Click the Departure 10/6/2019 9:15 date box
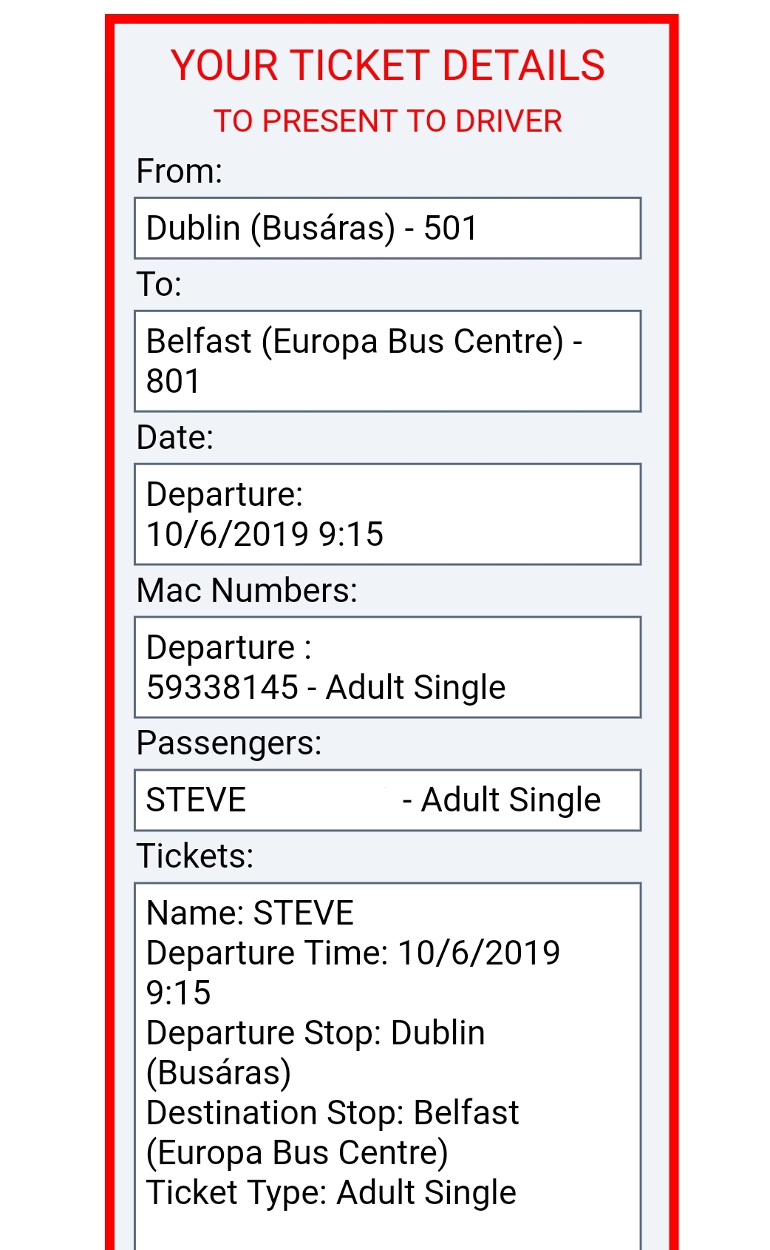 point(387,514)
